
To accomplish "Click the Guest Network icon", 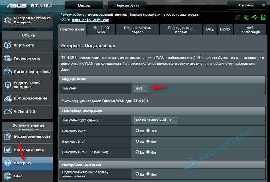I will coord(8,59).
